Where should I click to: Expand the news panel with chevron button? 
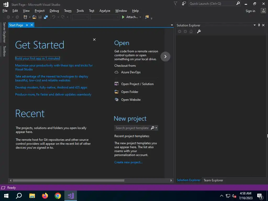pos(165,57)
